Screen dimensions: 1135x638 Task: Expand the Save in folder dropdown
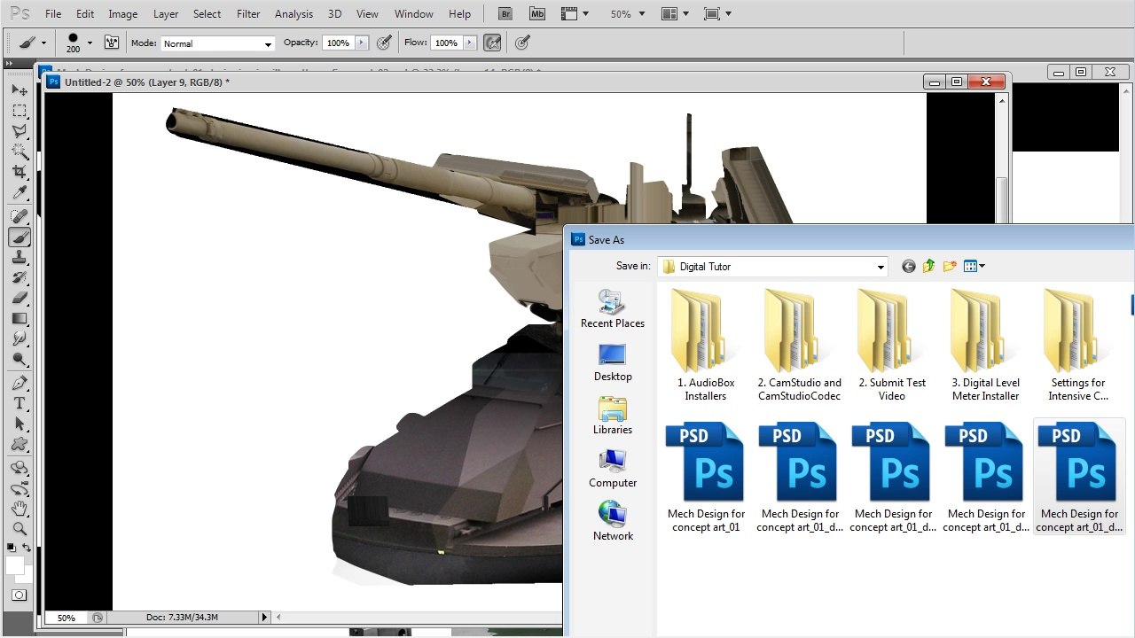pos(880,267)
